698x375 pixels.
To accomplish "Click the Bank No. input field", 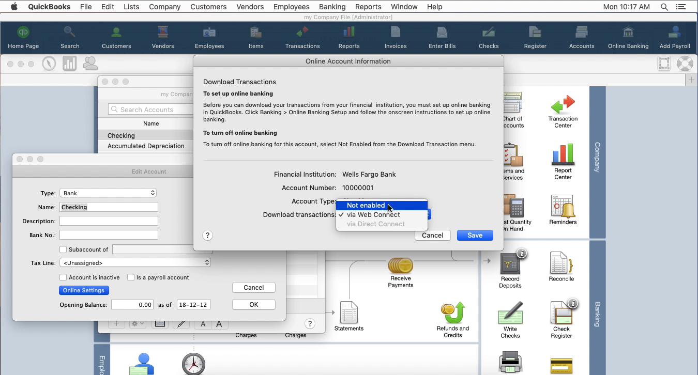I will pos(109,235).
